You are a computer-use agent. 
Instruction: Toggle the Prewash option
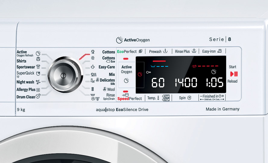(158, 51)
